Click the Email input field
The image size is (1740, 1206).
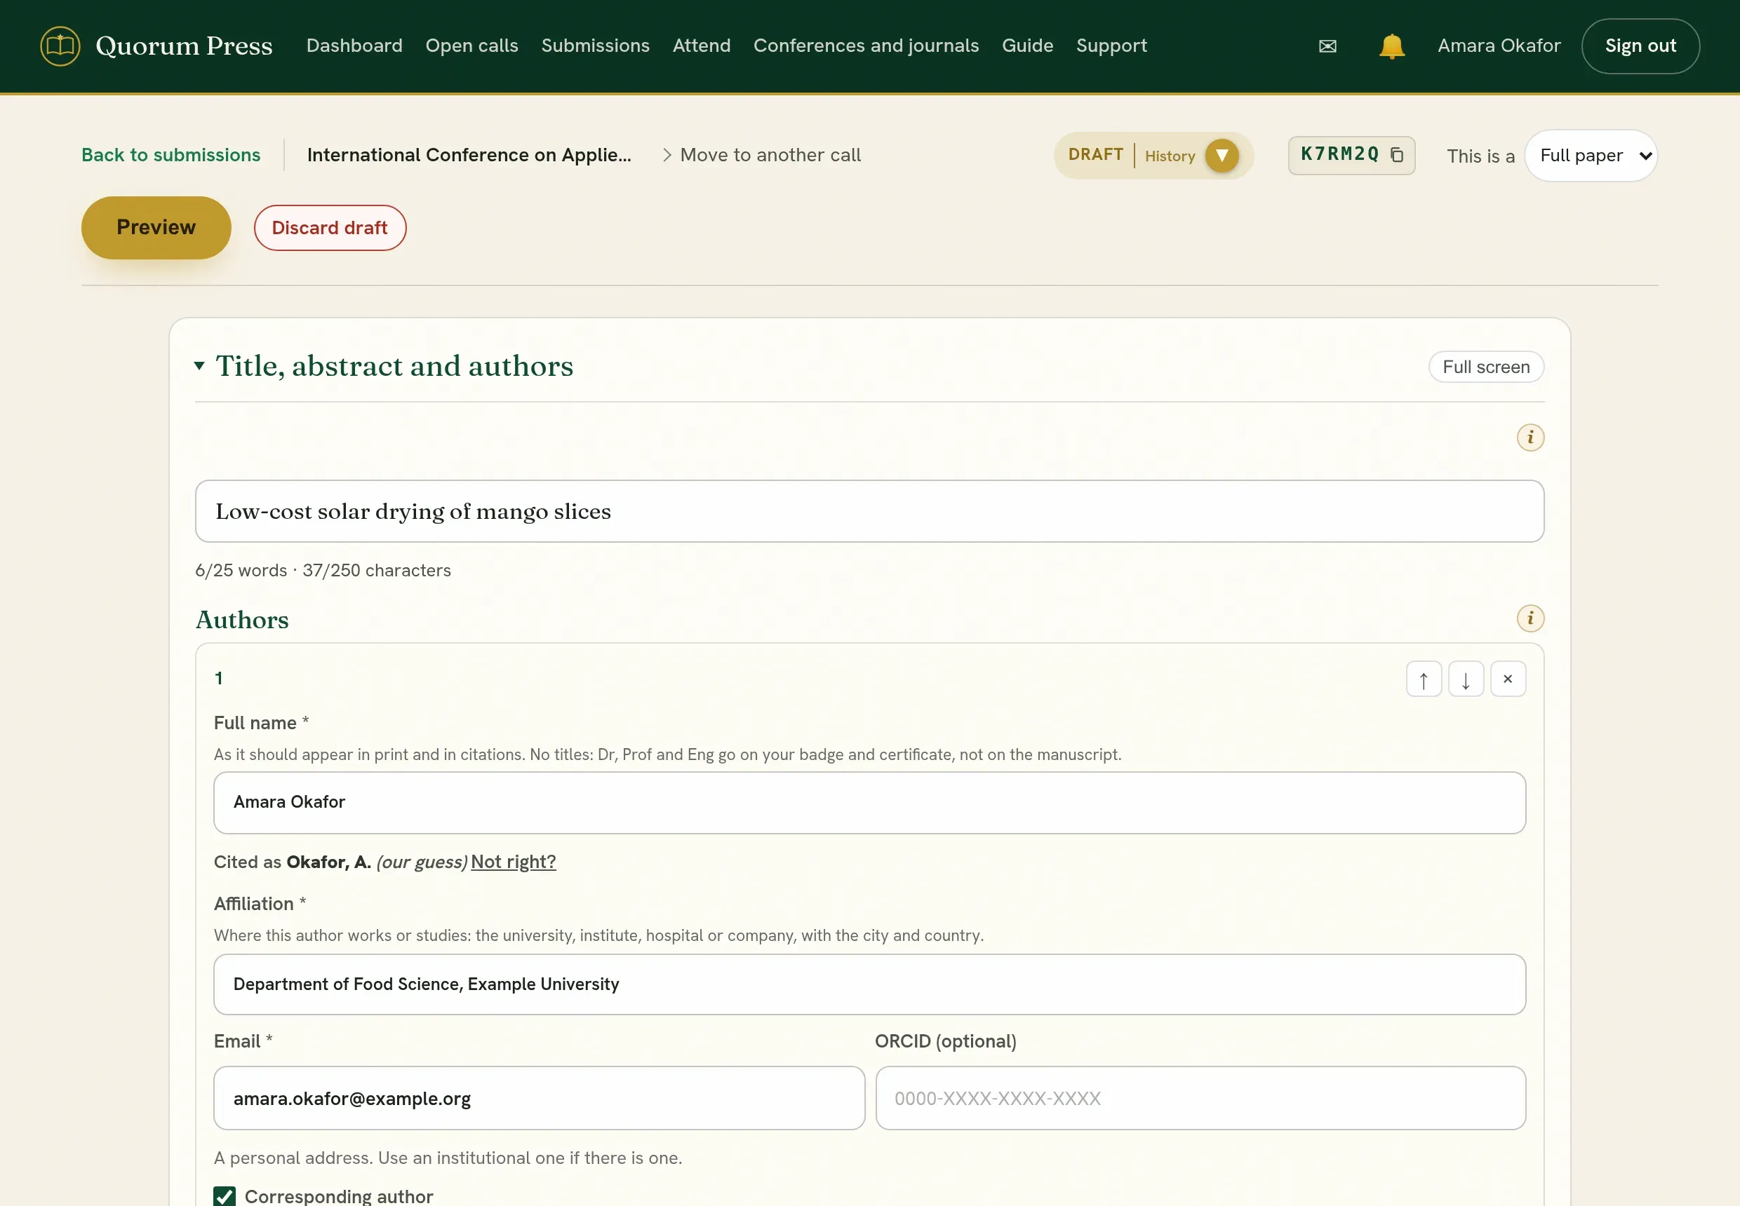coord(539,1099)
